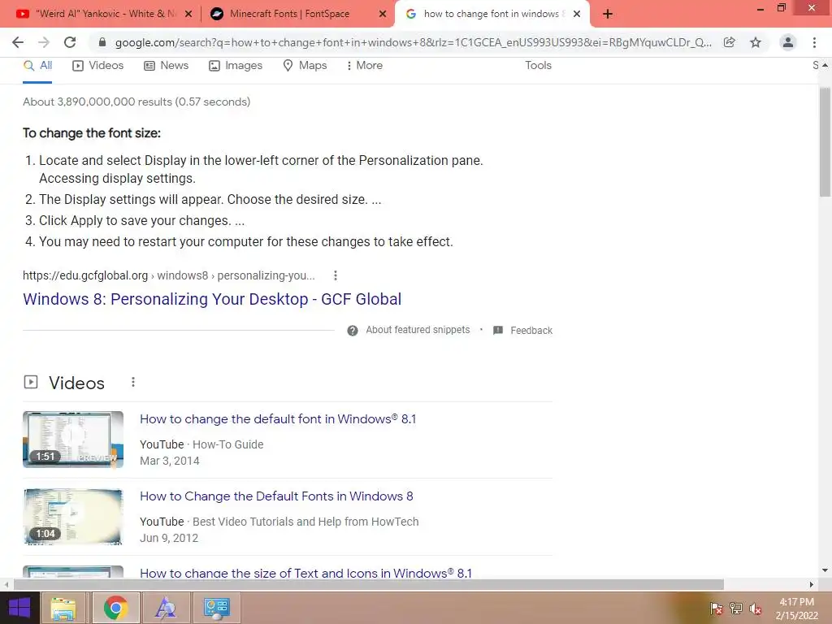Expand the More search filters menu
This screenshot has width=832, height=624.
[364, 65]
